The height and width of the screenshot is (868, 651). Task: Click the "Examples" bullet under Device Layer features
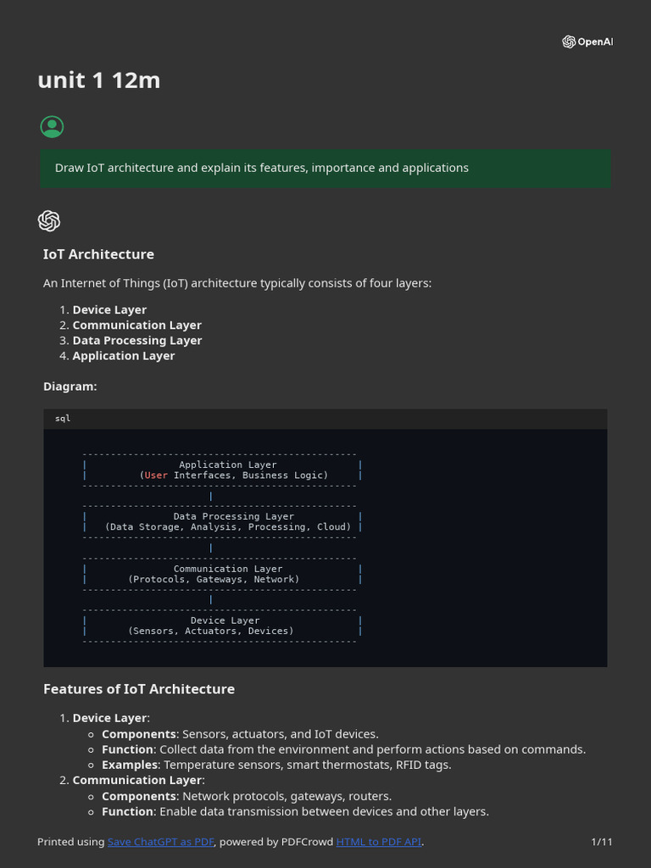click(x=129, y=765)
